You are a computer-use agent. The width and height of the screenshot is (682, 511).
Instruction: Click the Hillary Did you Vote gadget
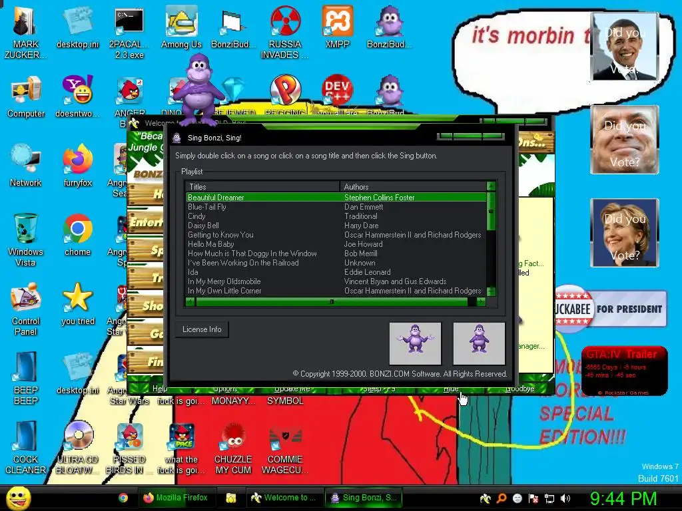(625, 232)
